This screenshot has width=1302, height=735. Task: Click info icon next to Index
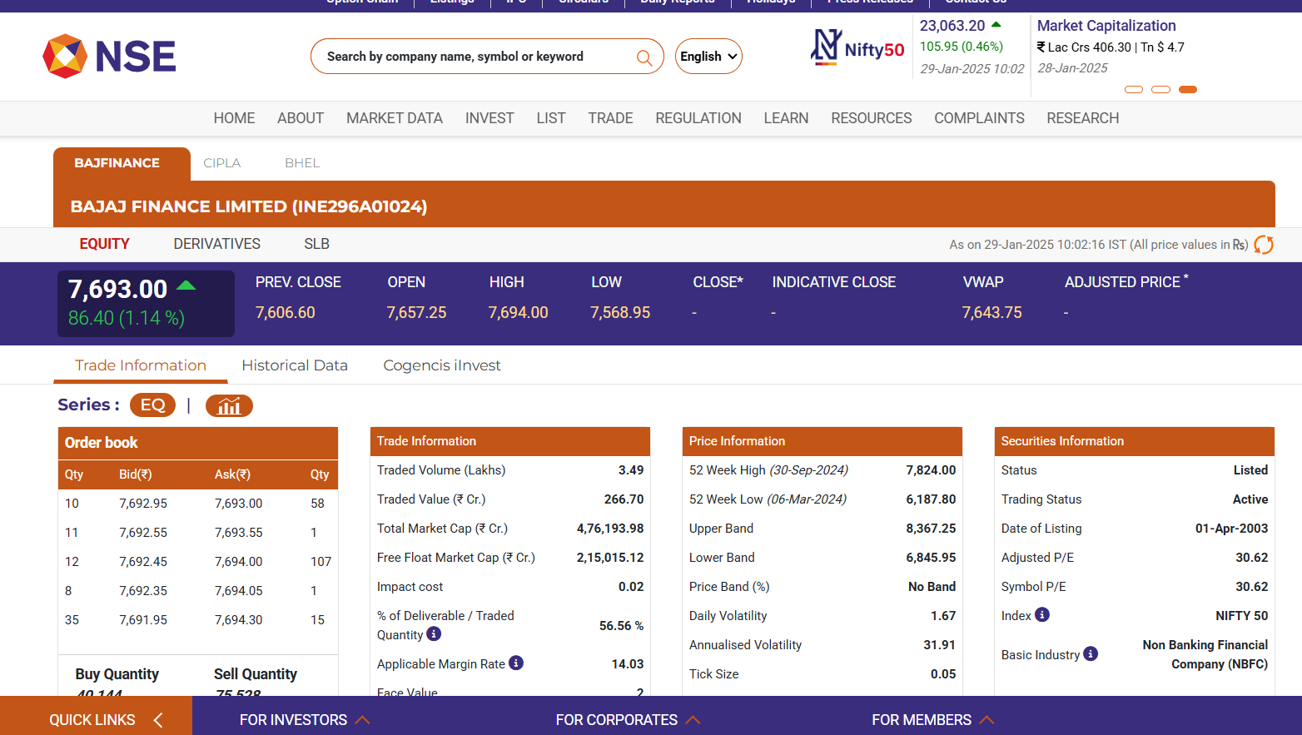point(1042,615)
